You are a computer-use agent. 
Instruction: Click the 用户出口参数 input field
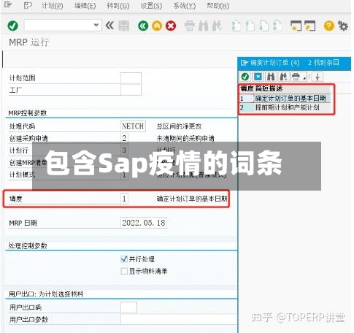pos(179,319)
